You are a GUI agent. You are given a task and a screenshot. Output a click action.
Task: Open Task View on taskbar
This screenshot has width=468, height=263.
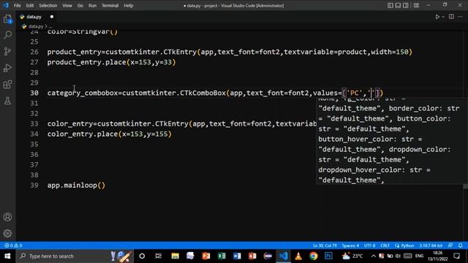click(x=158, y=256)
